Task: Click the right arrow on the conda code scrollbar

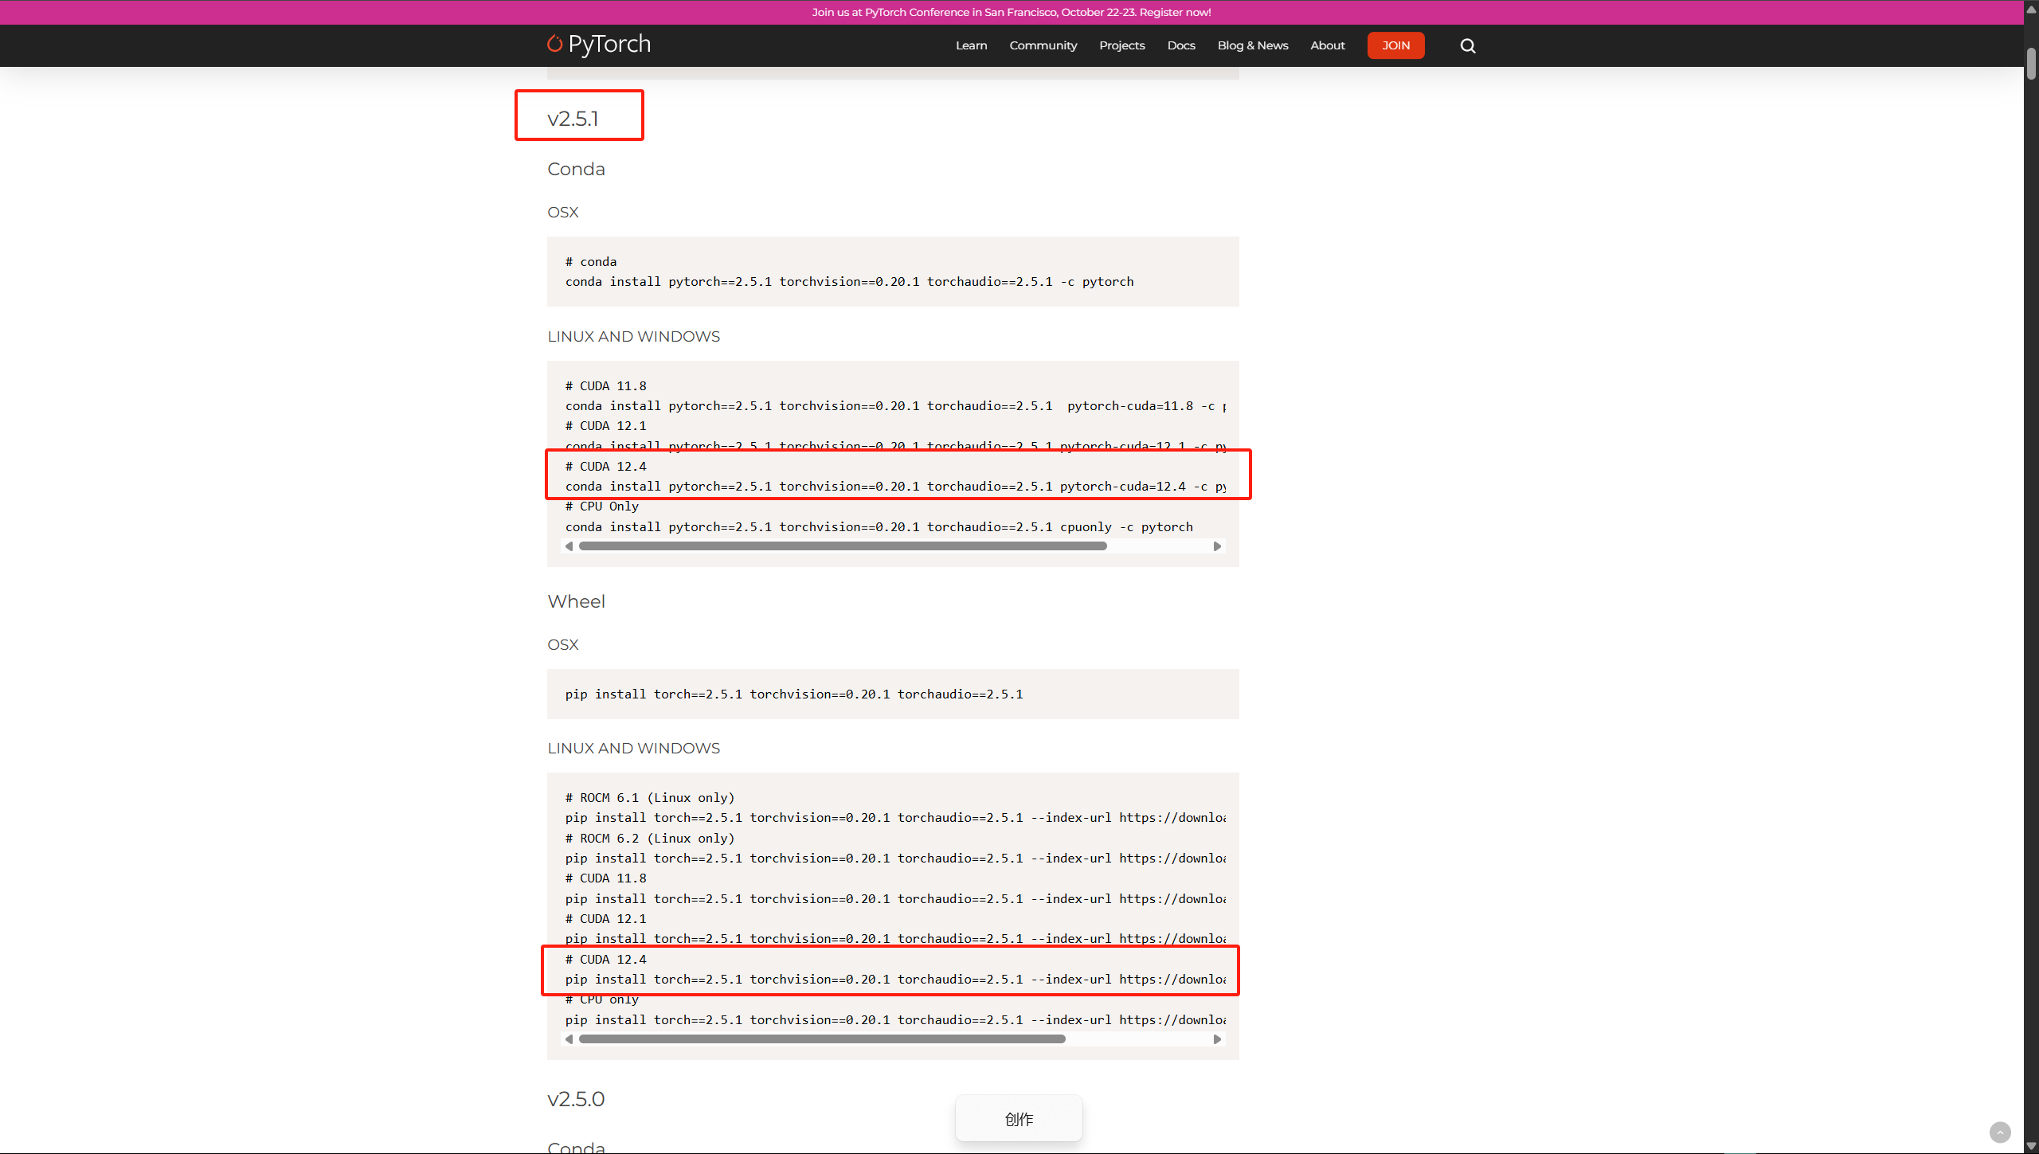Action: (x=1216, y=546)
